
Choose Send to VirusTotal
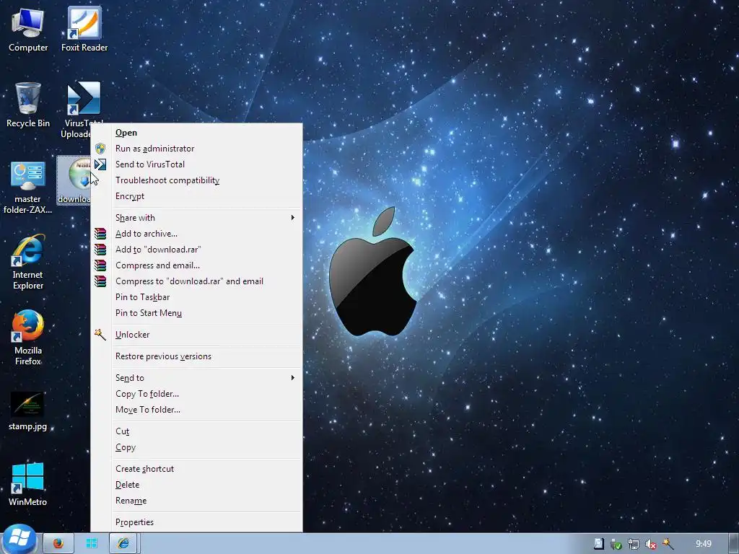click(x=196, y=164)
